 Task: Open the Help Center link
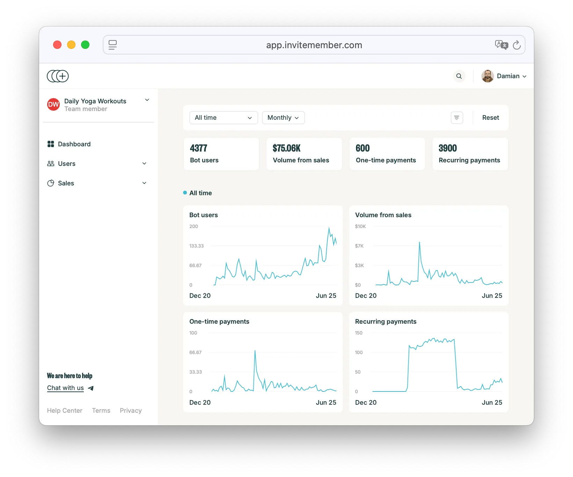click(x=65, y=411)
